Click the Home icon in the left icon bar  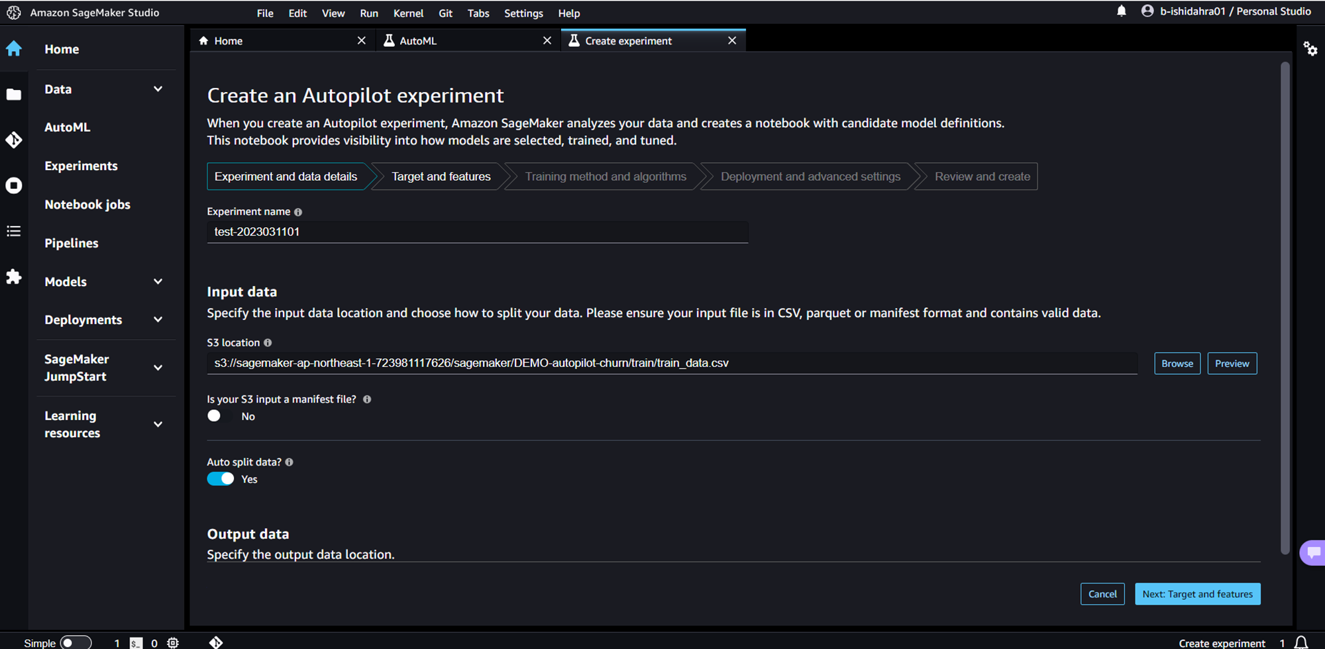tap(14, 49)
